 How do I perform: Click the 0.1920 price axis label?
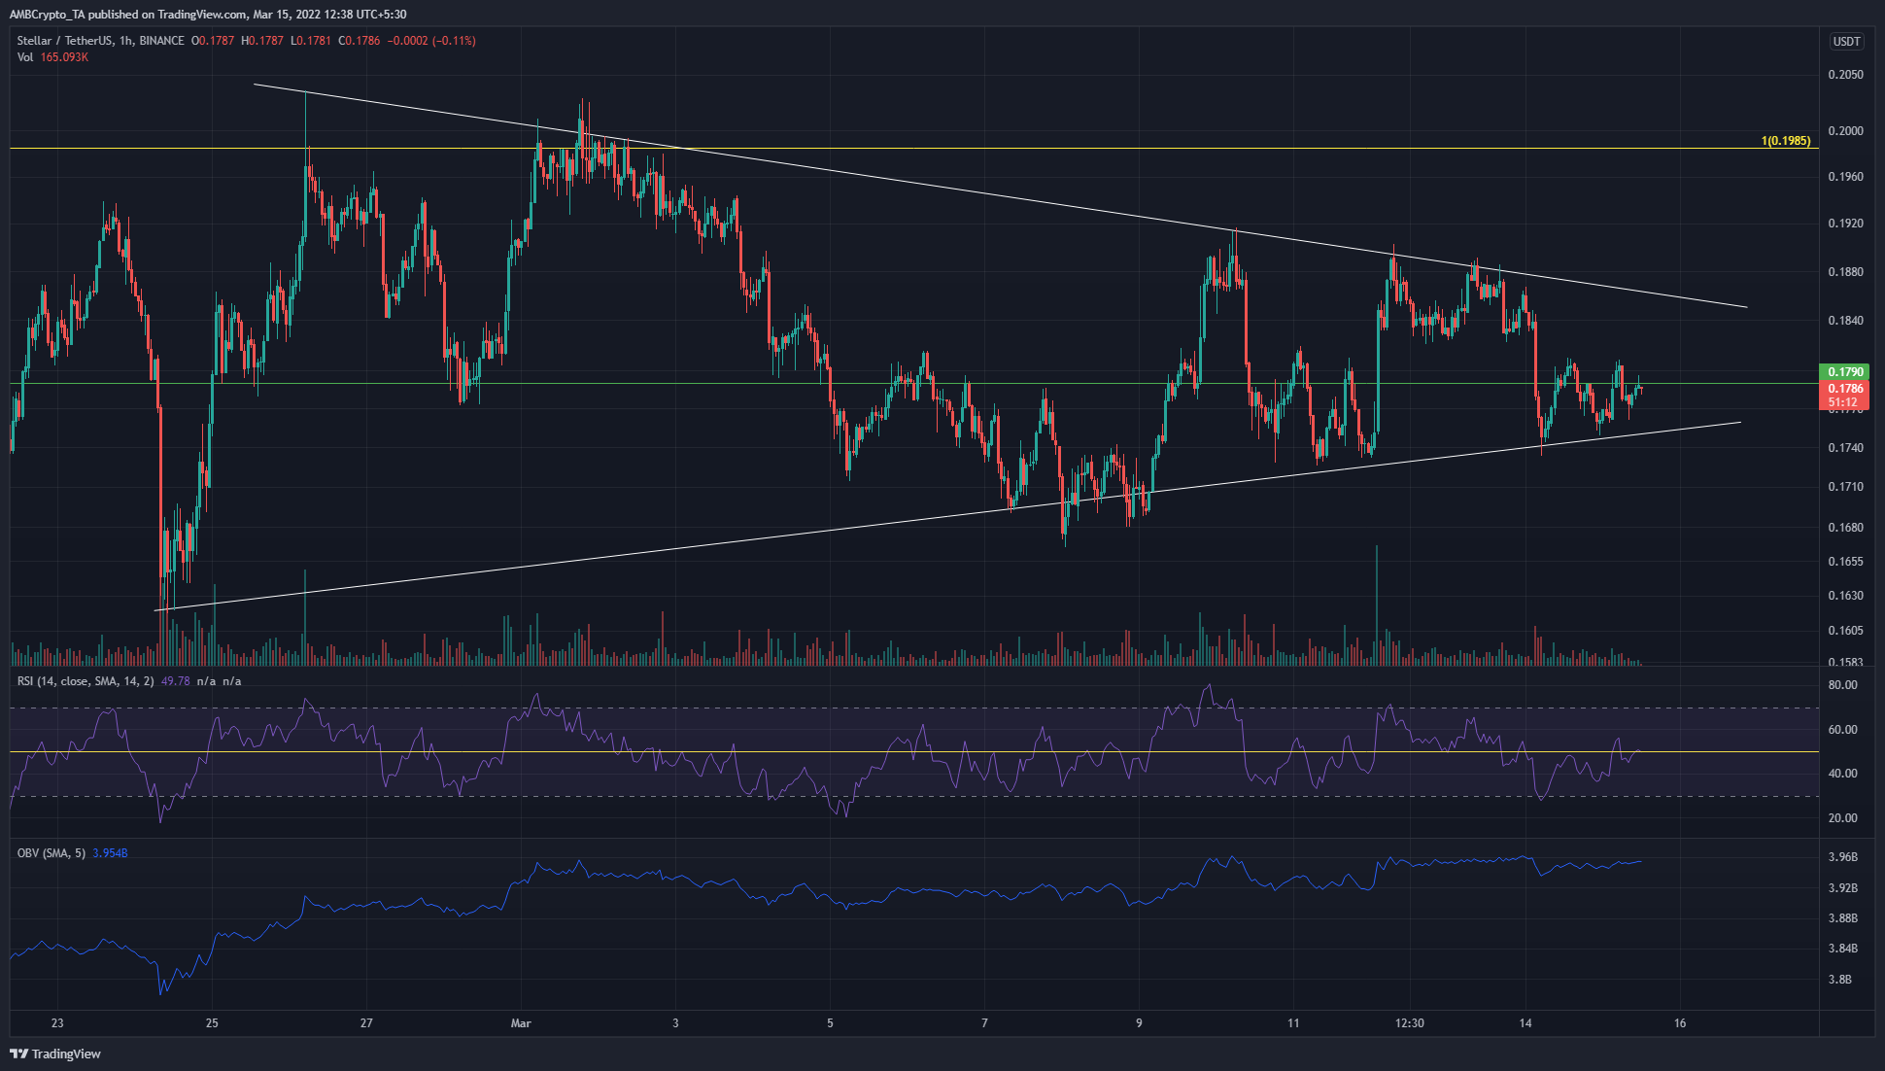[x=1845, y=224]
